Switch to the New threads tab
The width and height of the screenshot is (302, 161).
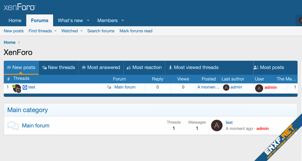(58, 67)
